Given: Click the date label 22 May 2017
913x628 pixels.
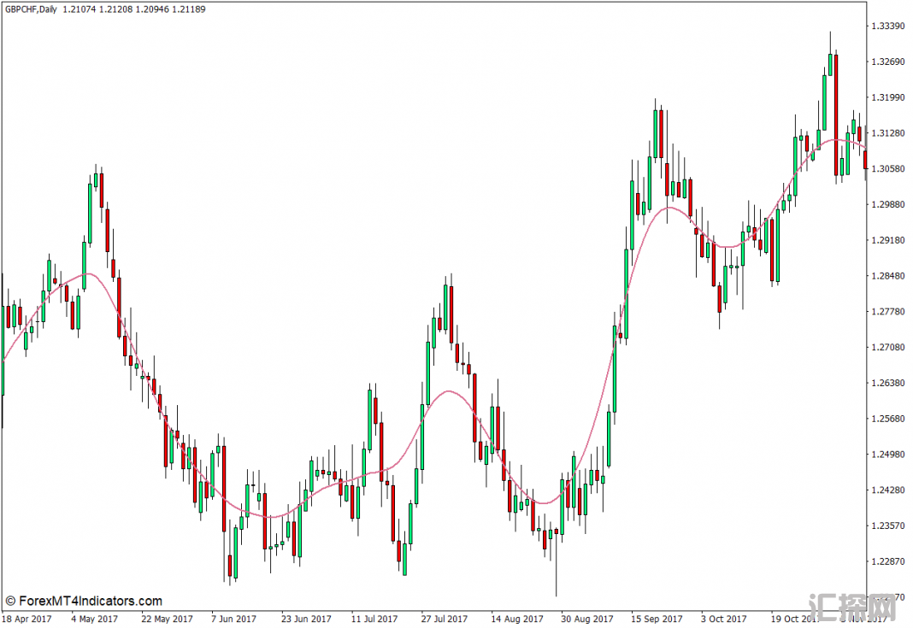Looking at the screenshot, I should click(167, 619).
